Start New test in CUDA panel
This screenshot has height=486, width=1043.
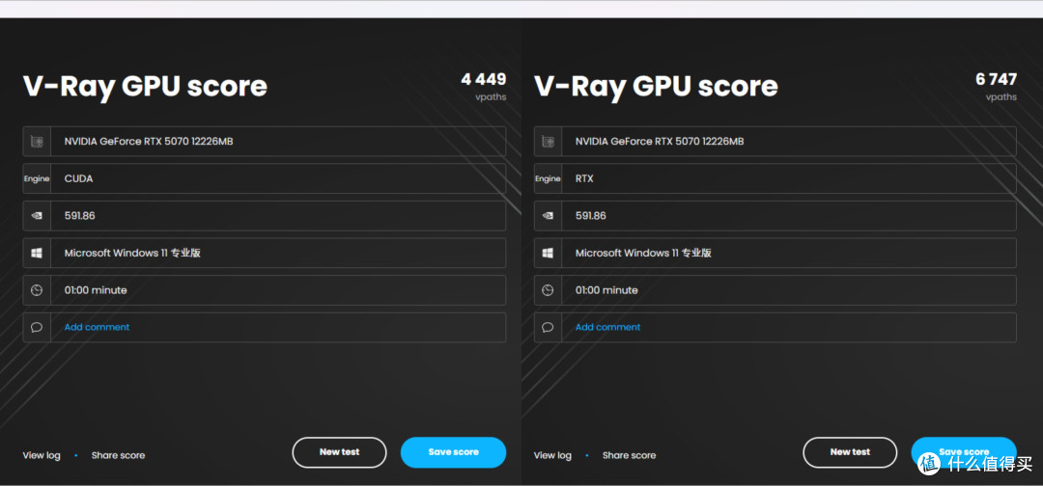point(339,452)
